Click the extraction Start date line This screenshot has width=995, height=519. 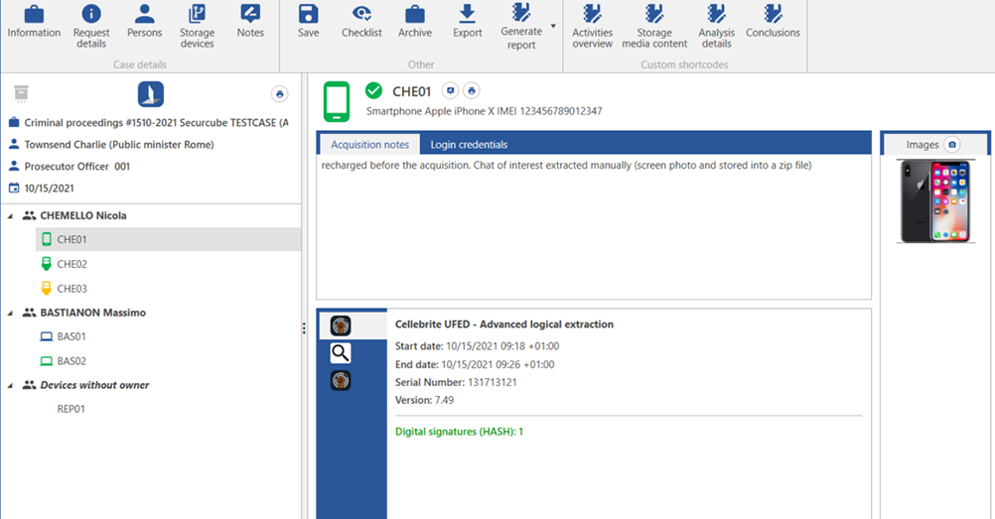tap(477, 346)
